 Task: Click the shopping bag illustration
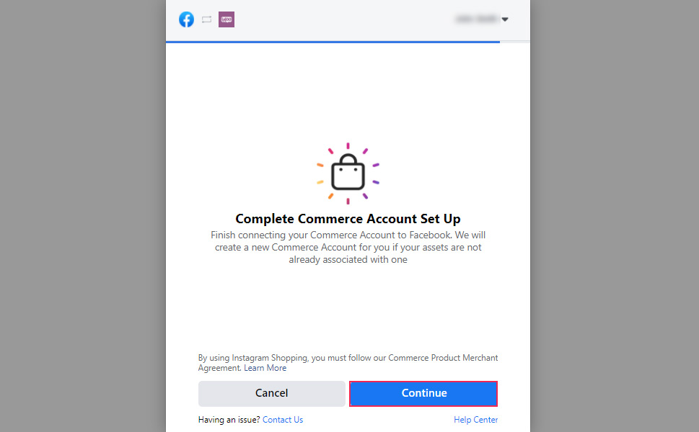coord(348,174)
